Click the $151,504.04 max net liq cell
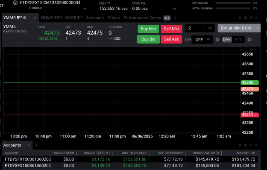The width and height of the screenshot is (267, 170). point(244,166)
